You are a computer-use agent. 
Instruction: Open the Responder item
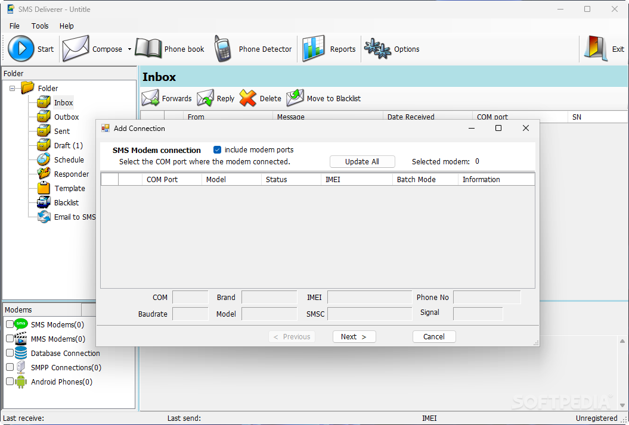tap(72, 174)
